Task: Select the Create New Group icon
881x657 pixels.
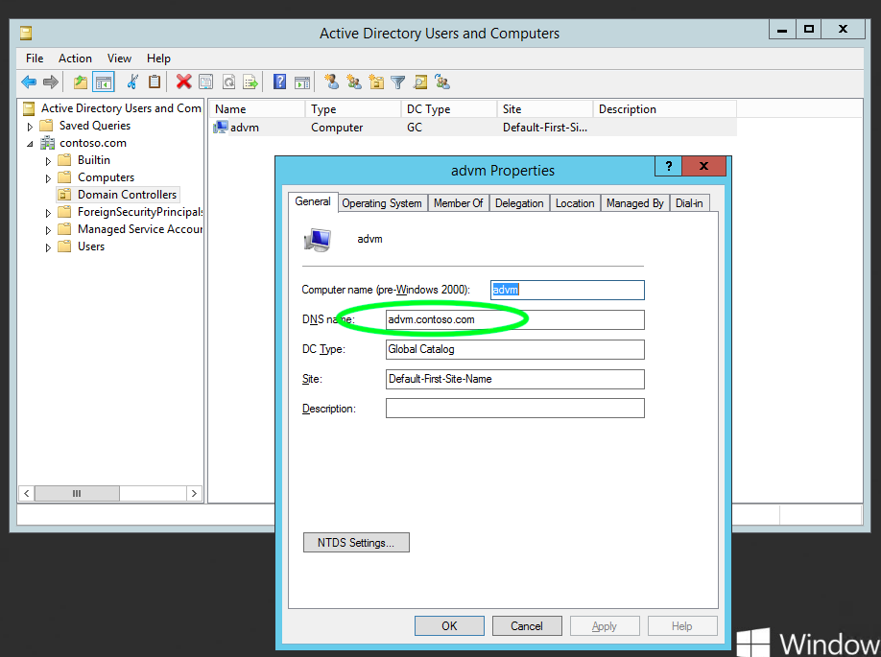Action: tap(355, 82)
